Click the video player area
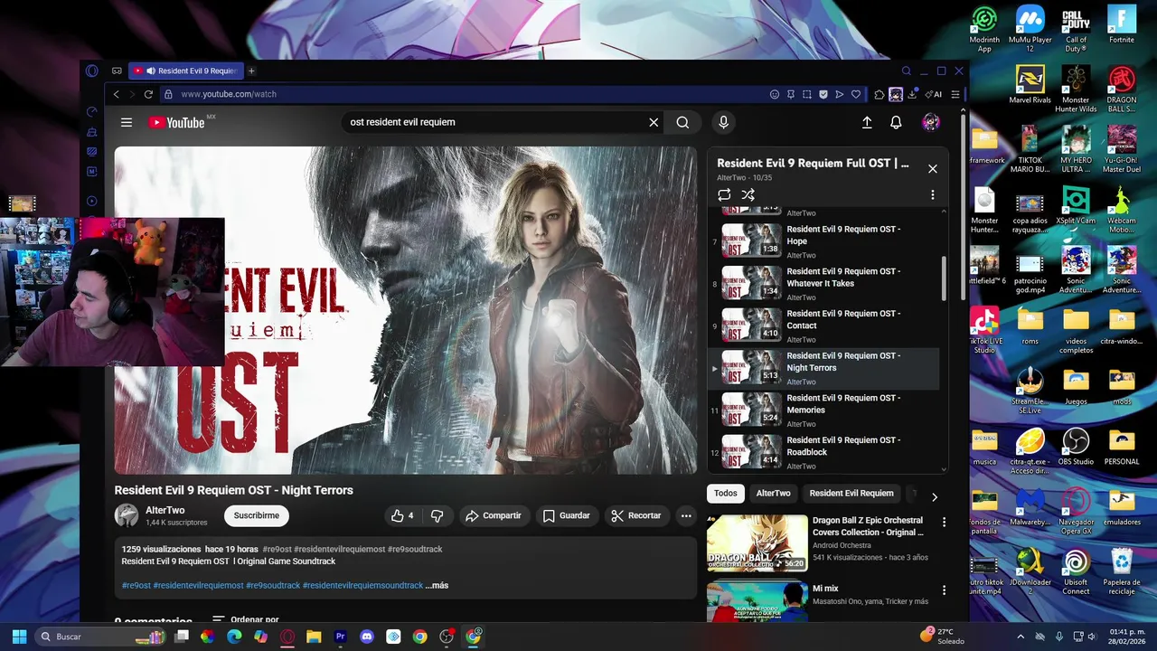 (x=405, y=310)
